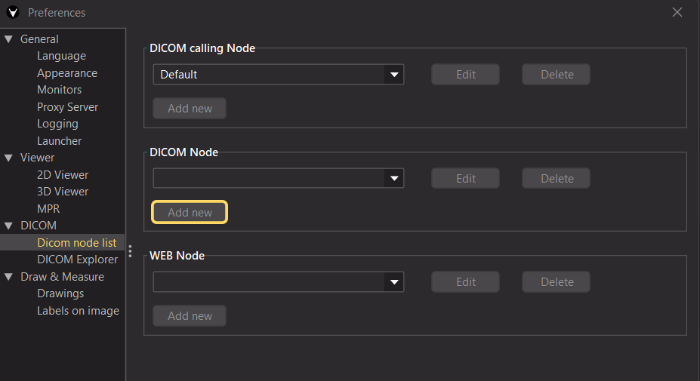Collapse the Viewer tree section
This screenshot has height=381, width=700.
pos(8,158)
